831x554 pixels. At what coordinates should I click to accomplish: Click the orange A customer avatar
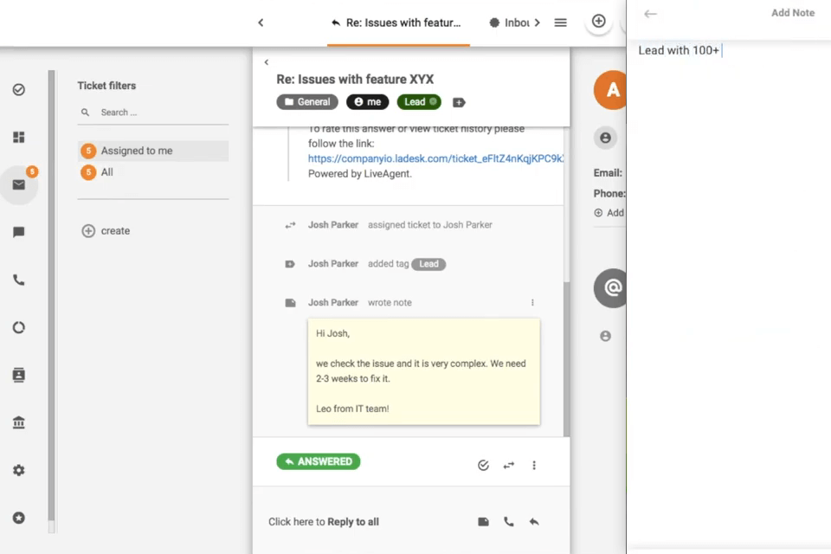pyautogui.click(x=610, y=90)
